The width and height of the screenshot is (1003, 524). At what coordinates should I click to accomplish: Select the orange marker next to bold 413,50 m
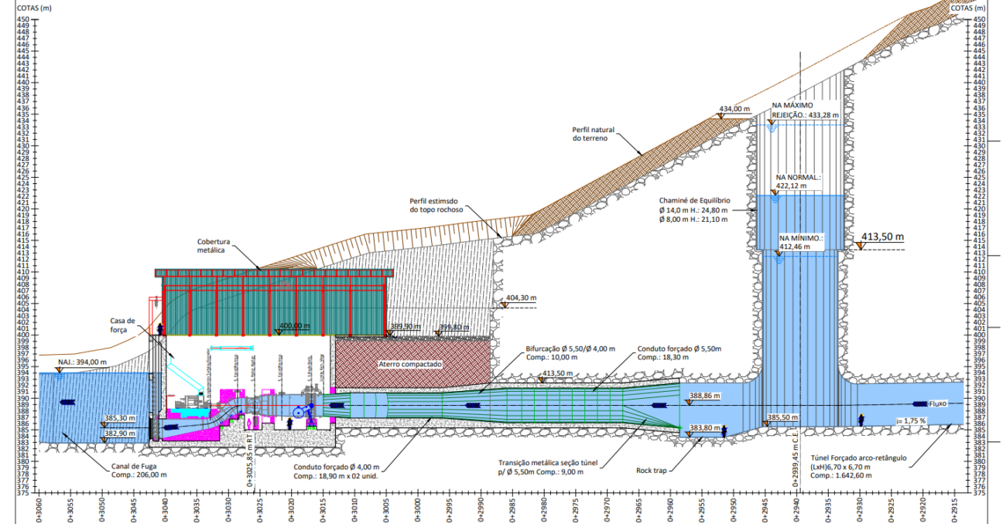[x=860, y=246]
